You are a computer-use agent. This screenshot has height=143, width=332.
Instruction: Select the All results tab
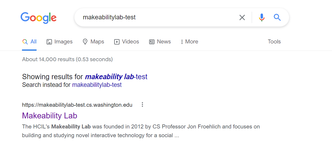pos(29,42)
